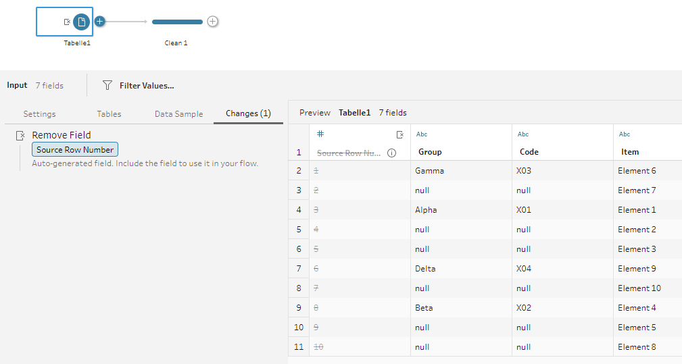The image size is (682, 364).
Task: Change the Abc data type of Item
Action: [x=625, y=134]
